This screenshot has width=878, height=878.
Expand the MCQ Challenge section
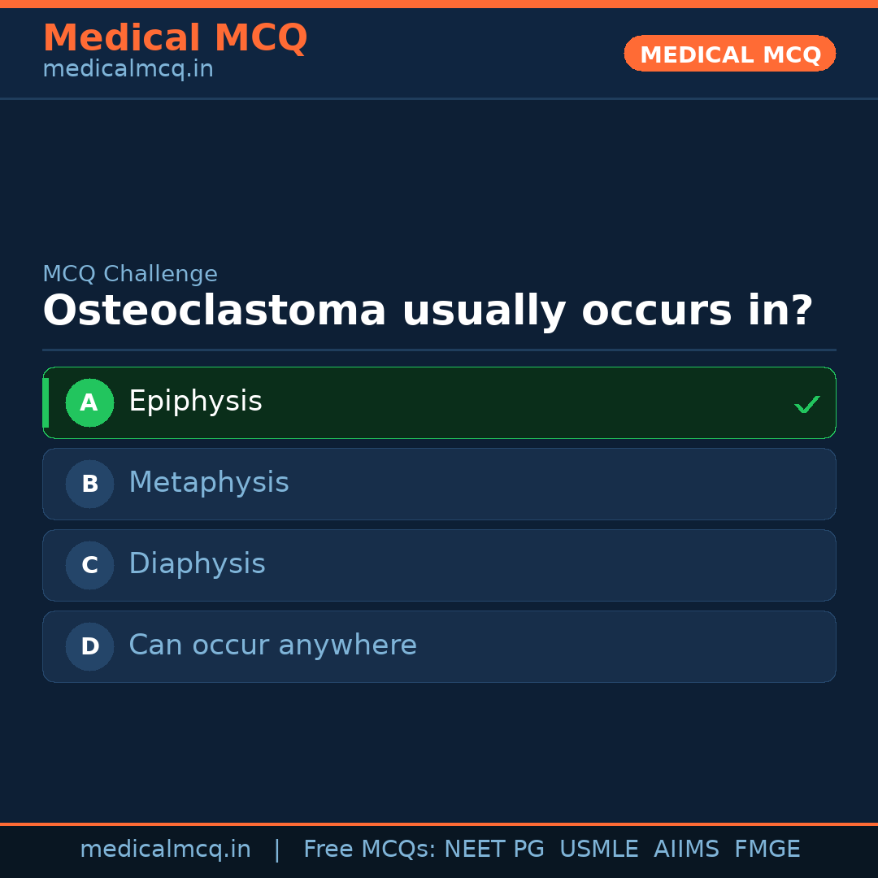click(x=130, y=273)
